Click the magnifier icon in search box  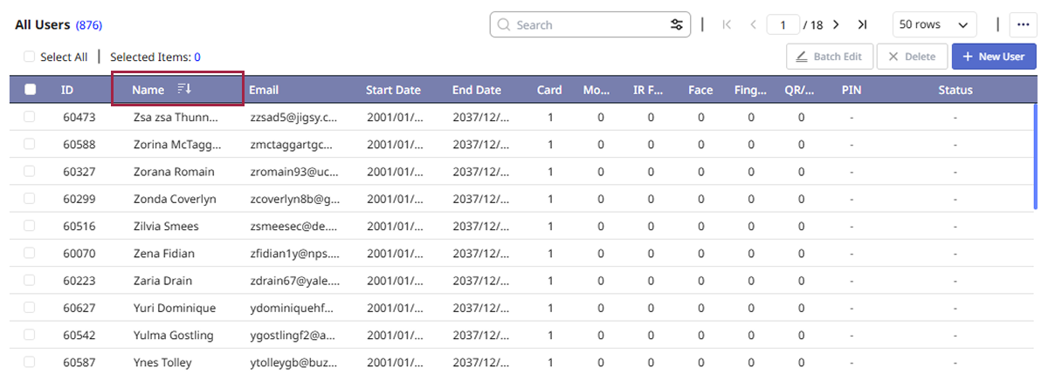(504, 24)
